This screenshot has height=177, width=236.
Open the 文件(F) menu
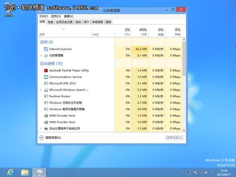click(43, 17)
